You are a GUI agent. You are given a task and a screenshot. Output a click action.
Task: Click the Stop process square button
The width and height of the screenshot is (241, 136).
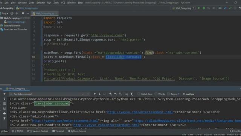pos(214,8)
